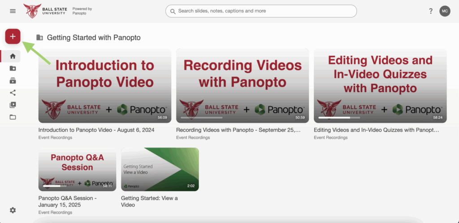459x223 pixels.
Task: Click the 50:59 duration badge
Action: tap(300, 118)
